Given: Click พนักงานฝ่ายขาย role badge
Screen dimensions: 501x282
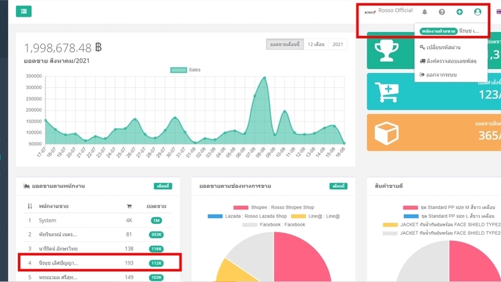Looking at the screenshot, I should tap(438, 31).
